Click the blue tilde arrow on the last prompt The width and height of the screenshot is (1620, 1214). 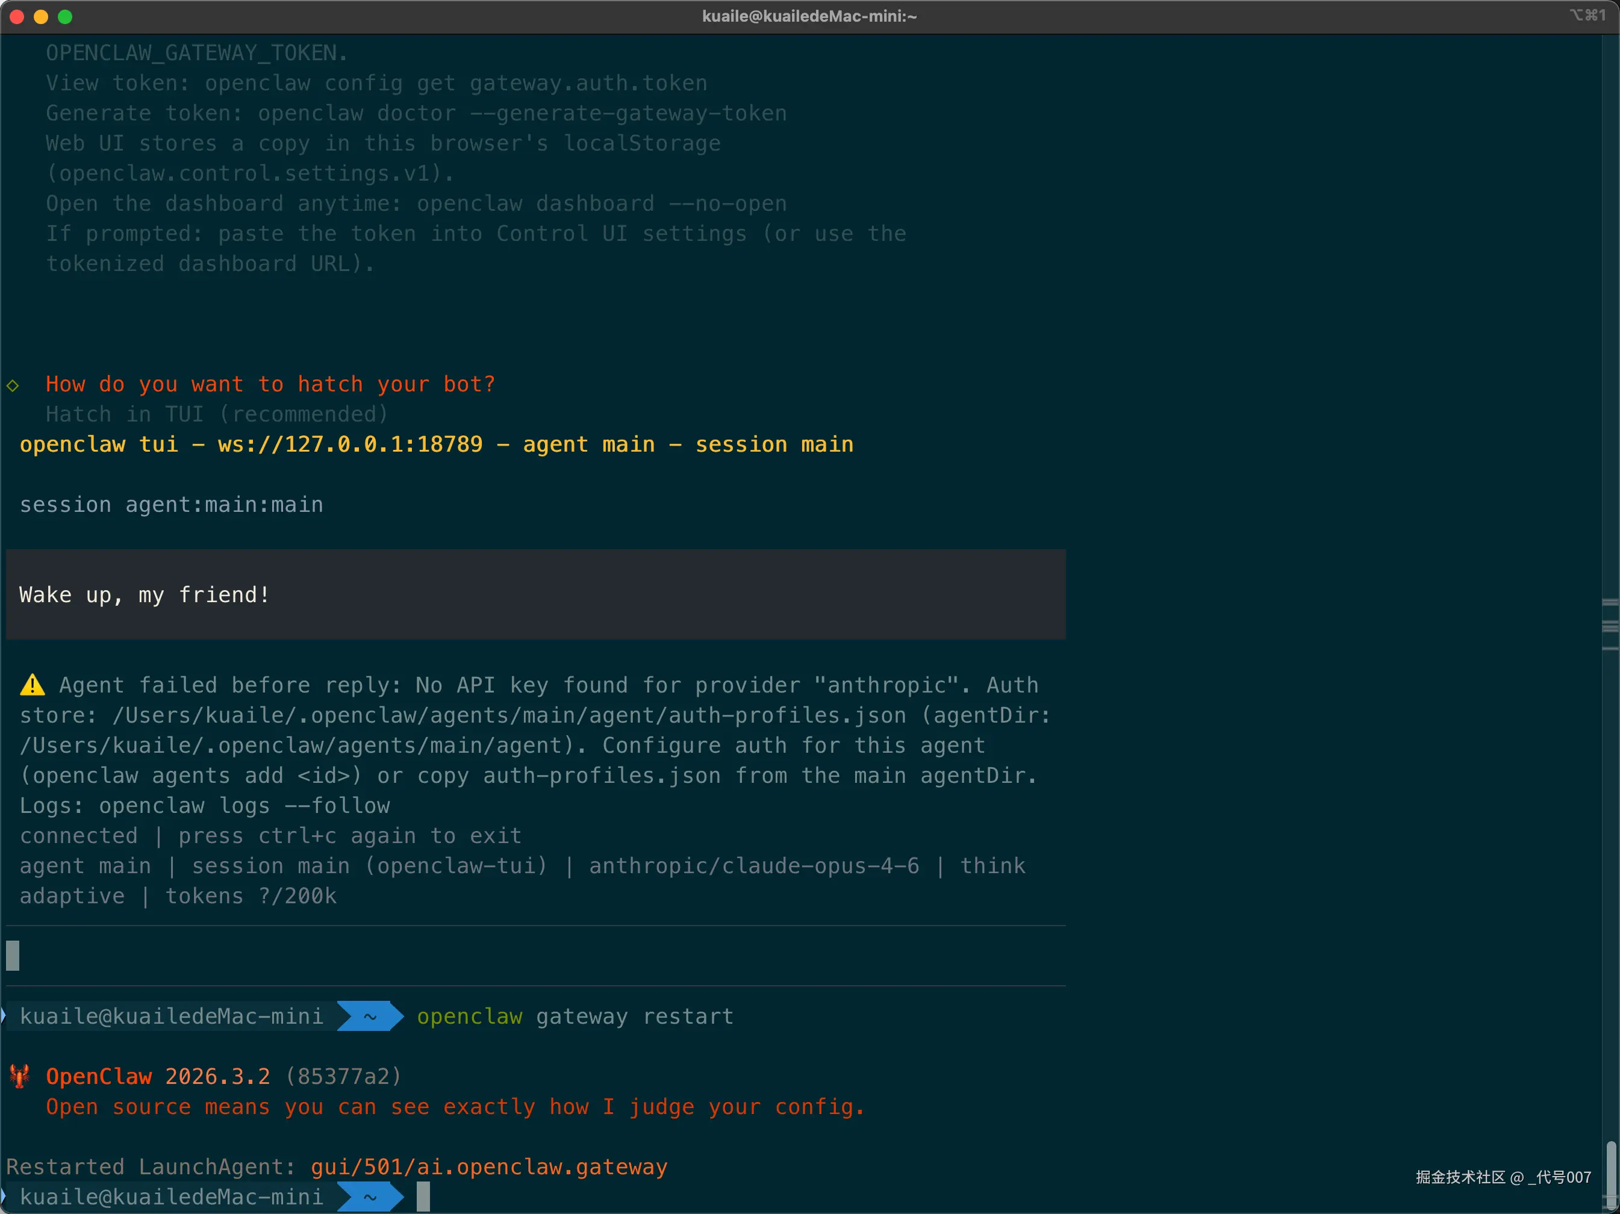tap(370, 1197)
